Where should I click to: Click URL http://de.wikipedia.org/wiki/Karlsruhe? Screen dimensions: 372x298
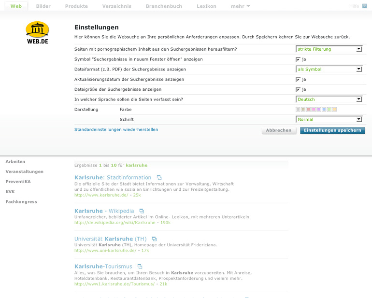pyautogui.click(x=115, y=223)
